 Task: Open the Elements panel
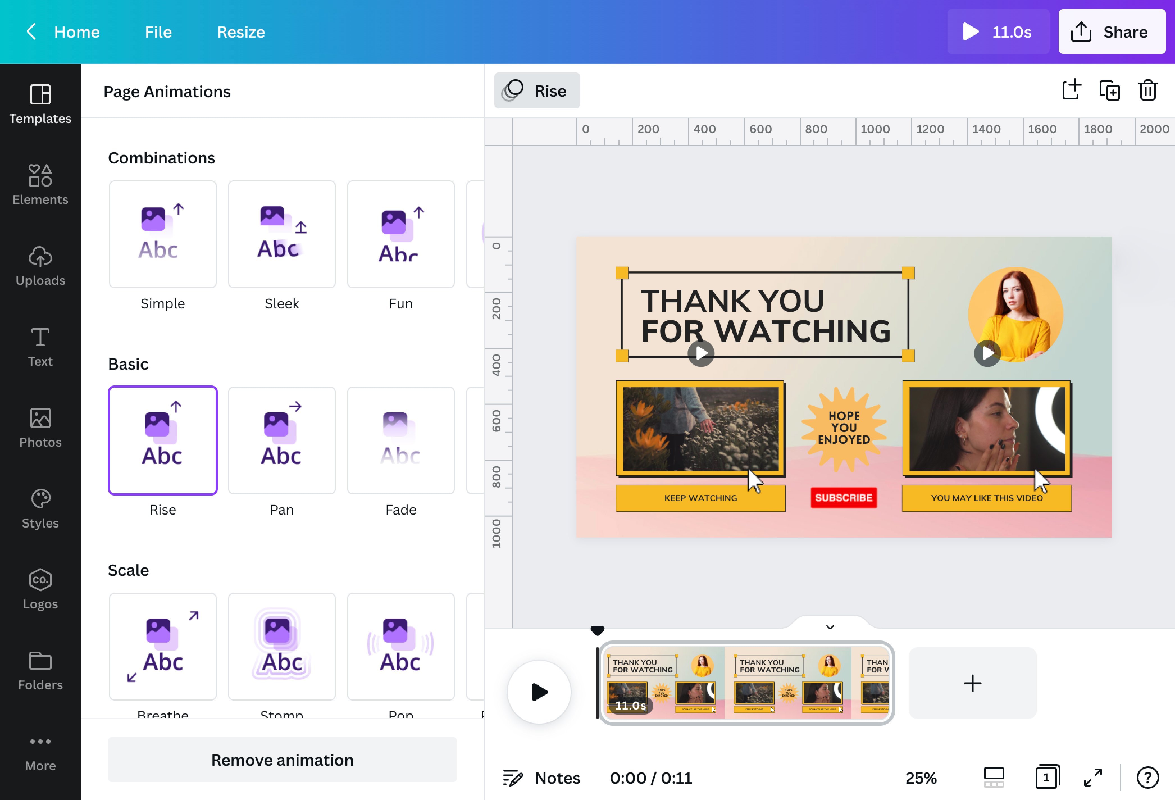[x=40, y=185]
